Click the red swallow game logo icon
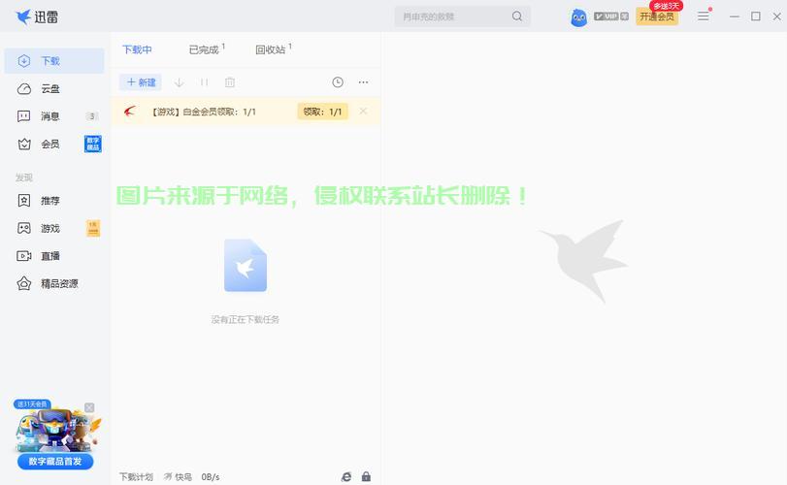 click(x=130, y=112)
